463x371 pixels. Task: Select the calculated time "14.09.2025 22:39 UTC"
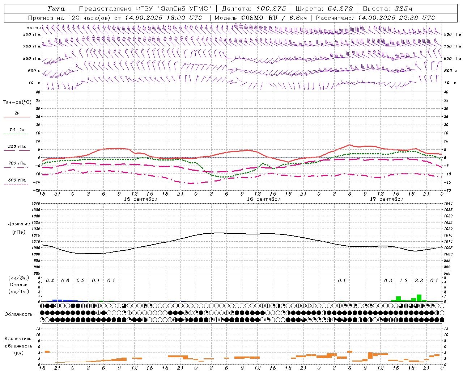click(396, 18)
